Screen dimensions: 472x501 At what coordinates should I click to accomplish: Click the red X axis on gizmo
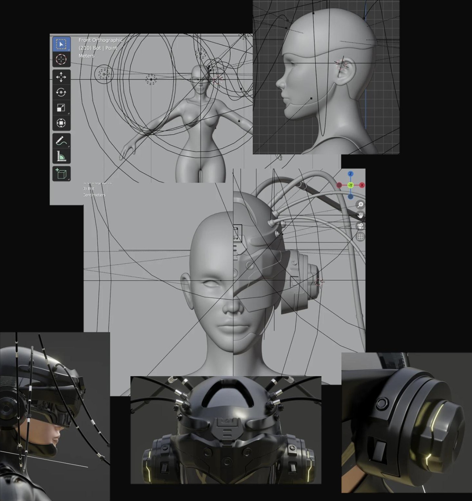[362, 185]
